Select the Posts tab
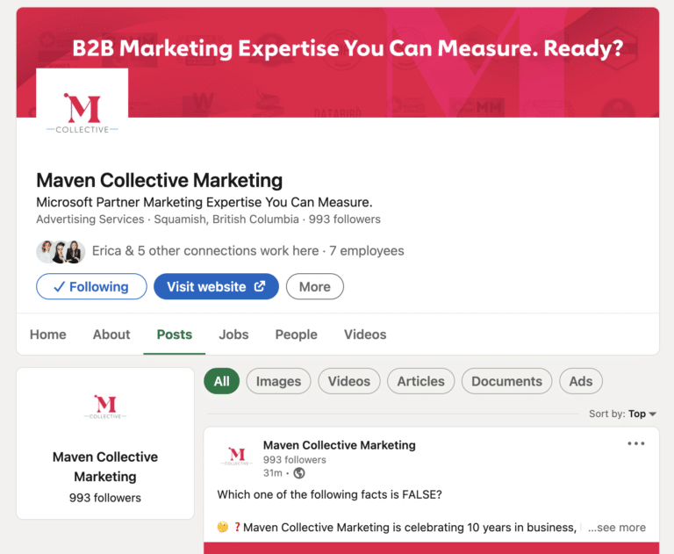674x554 pixels. [174, 335]
